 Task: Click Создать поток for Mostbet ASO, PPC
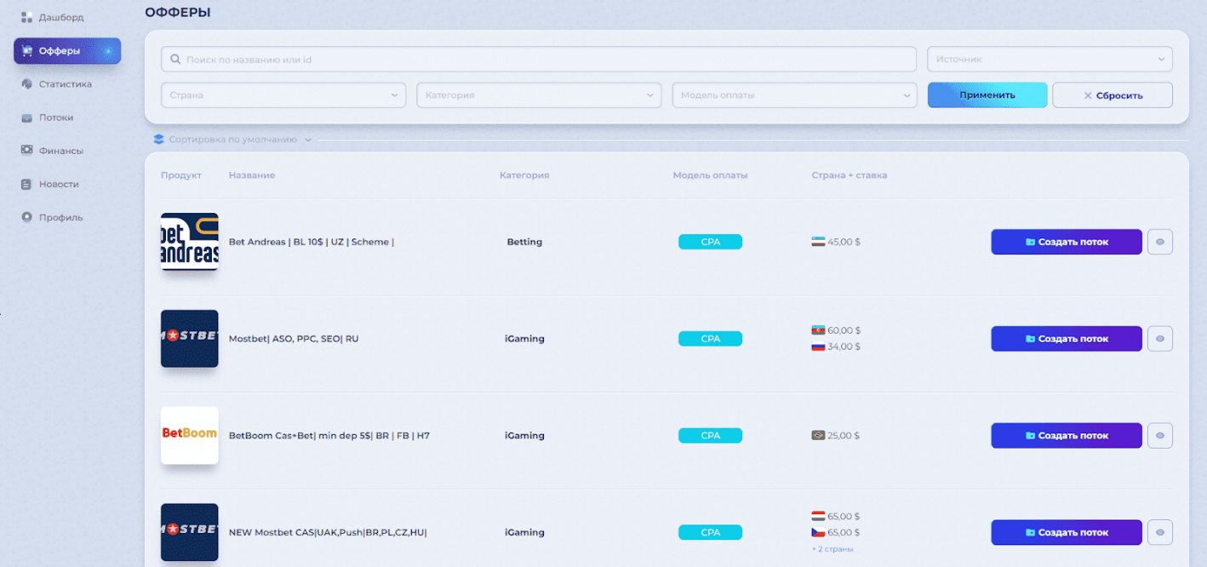tap(1067, 339)
